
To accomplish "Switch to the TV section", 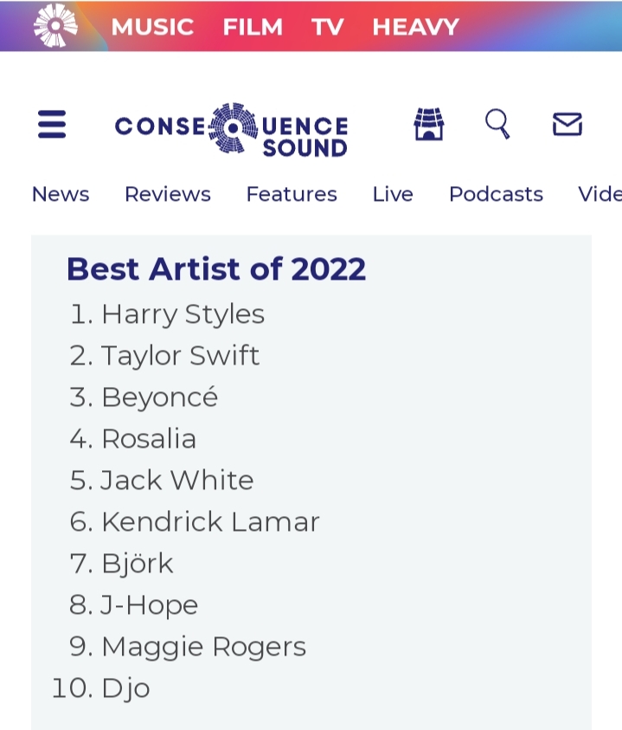I will (x=328, y=27).
